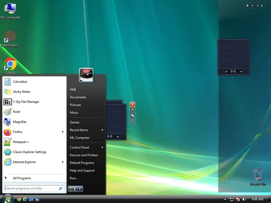Image resolution: width=271 pixels, height=203 pixels.
Task: Click the user account picture (turntable)
Action: click(86, 75)
